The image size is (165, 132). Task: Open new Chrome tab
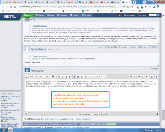[134, 2]
